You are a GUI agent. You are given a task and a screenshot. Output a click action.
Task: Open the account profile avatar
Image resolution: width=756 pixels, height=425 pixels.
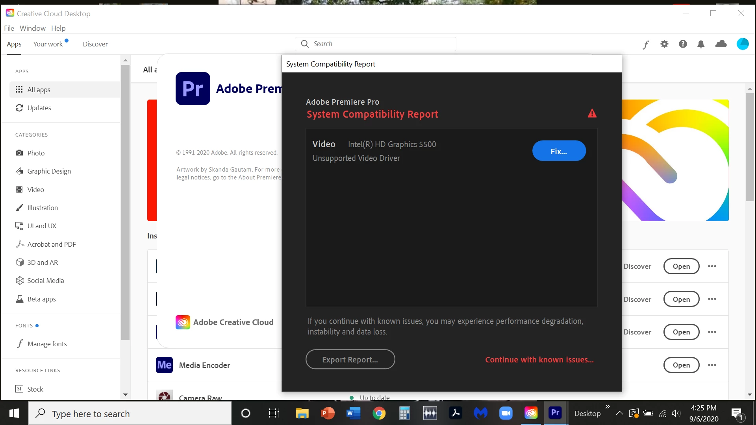[743, 44]
